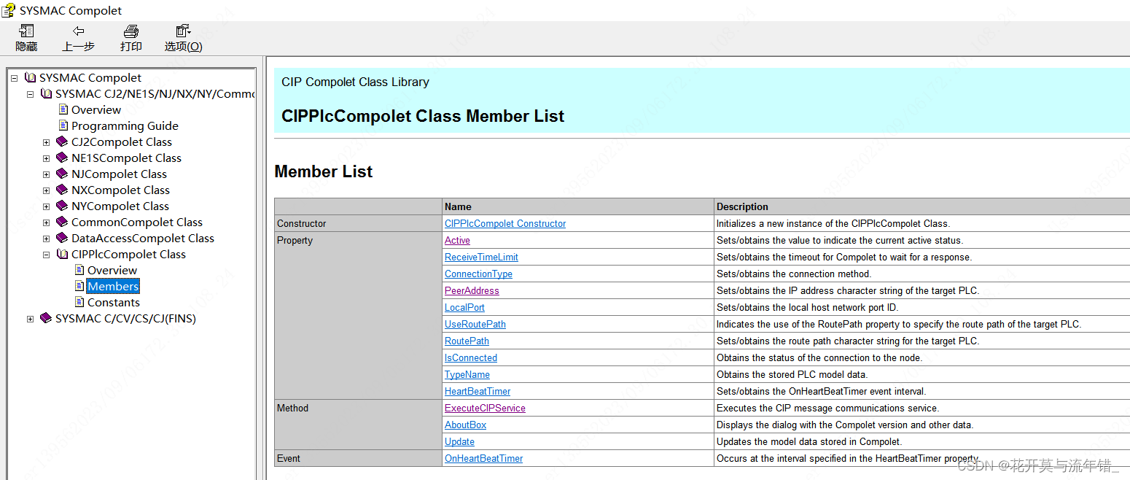
Task: Click the CIPPlcCompolet Class open book icon
Action: [x=63, y=254]
